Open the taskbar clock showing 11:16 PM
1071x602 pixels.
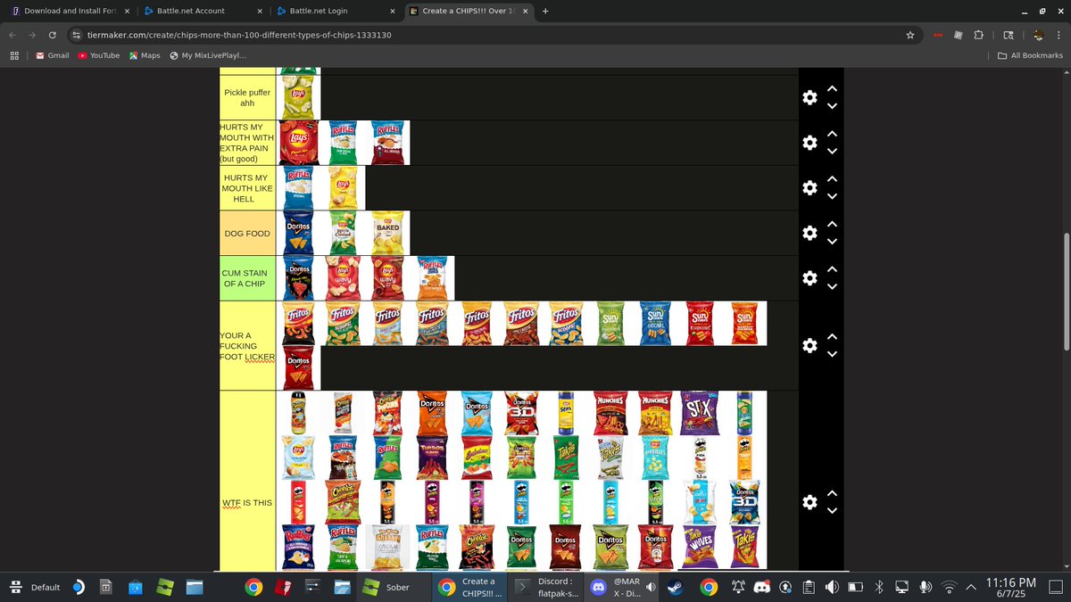pos(1010,587)
